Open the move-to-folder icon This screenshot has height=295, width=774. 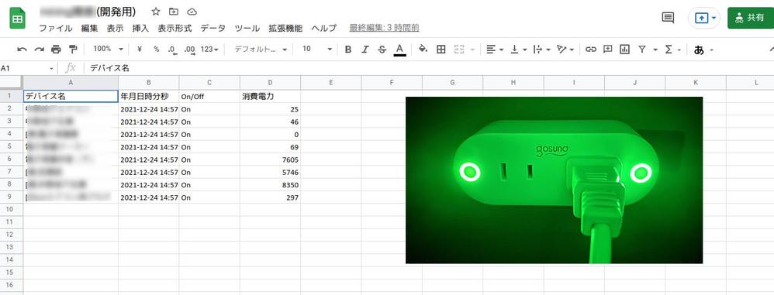click(174, 12)
